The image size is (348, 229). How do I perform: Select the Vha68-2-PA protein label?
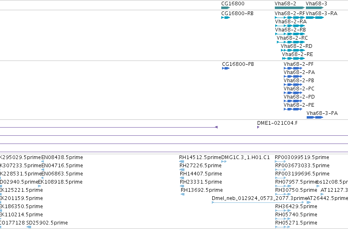coord(299,72)
